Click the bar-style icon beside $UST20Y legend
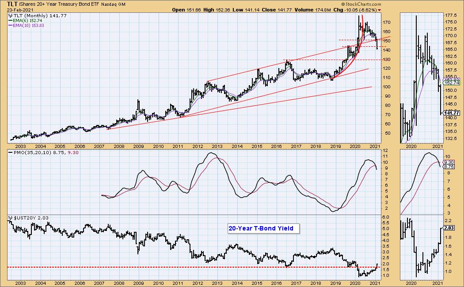 pyautogui.click(x=11, y=218)
